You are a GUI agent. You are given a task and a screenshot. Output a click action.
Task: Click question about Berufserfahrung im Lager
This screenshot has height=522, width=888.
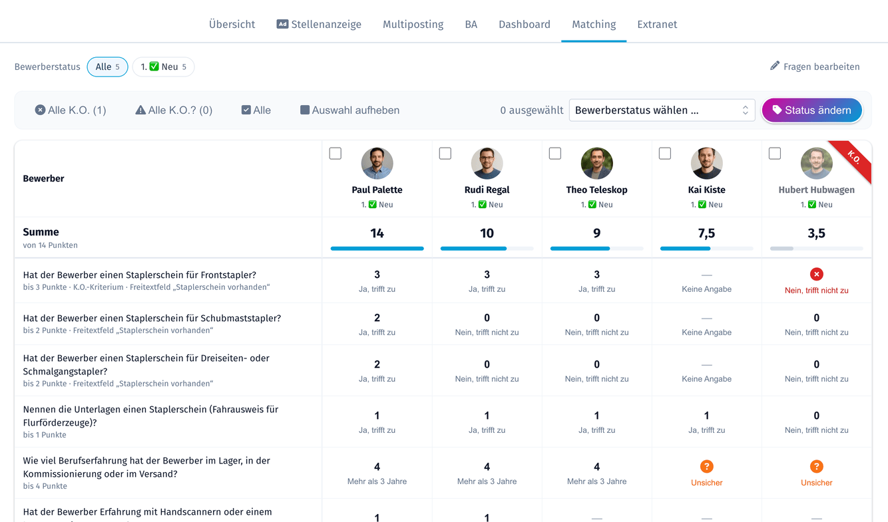pos(146,467)
